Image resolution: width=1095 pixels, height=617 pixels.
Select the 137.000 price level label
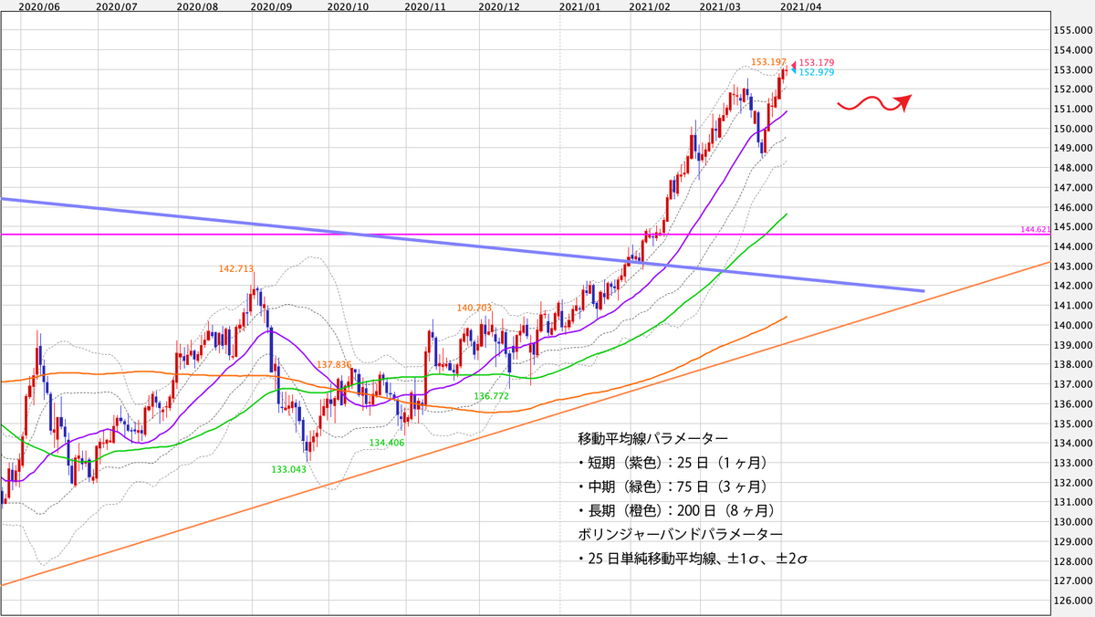click(1074, 384)
